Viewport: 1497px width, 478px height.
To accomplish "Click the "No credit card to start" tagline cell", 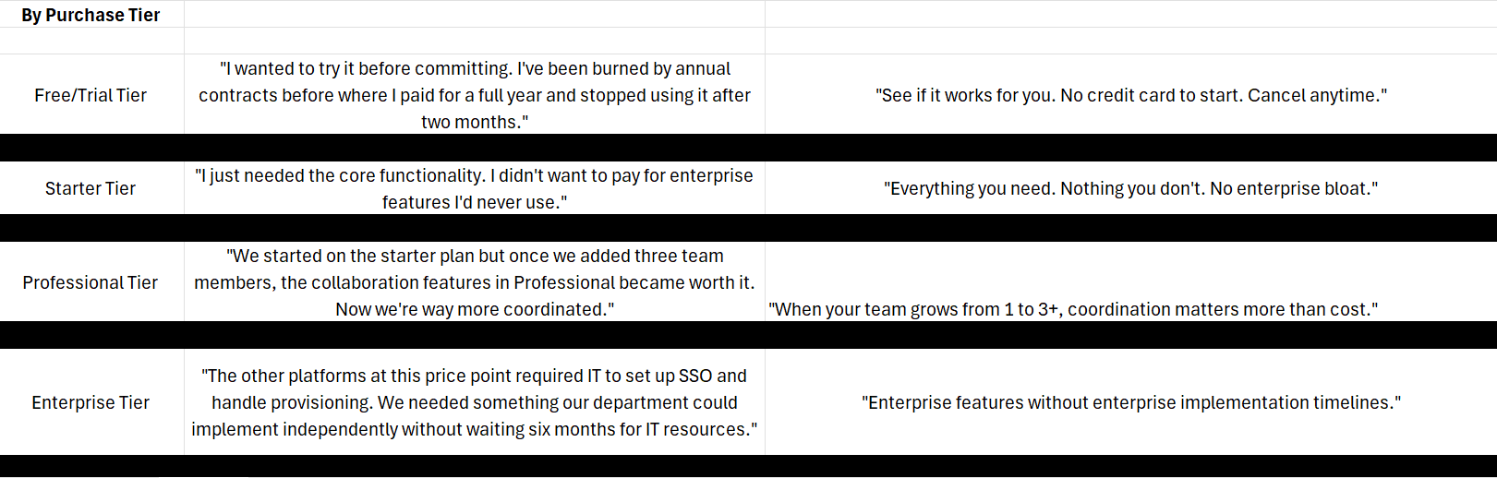I will tap(1130, 95).
